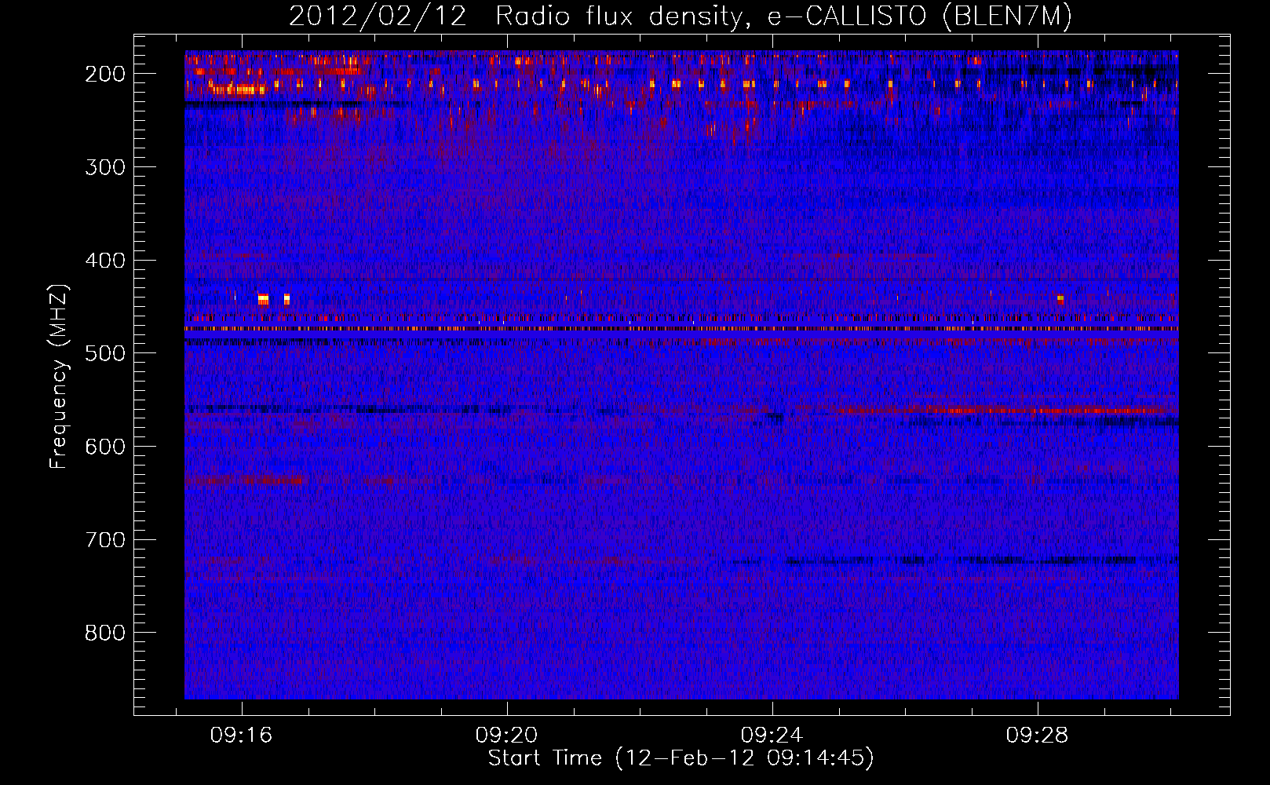Select the 800 frequency tick label

[105, 633]
